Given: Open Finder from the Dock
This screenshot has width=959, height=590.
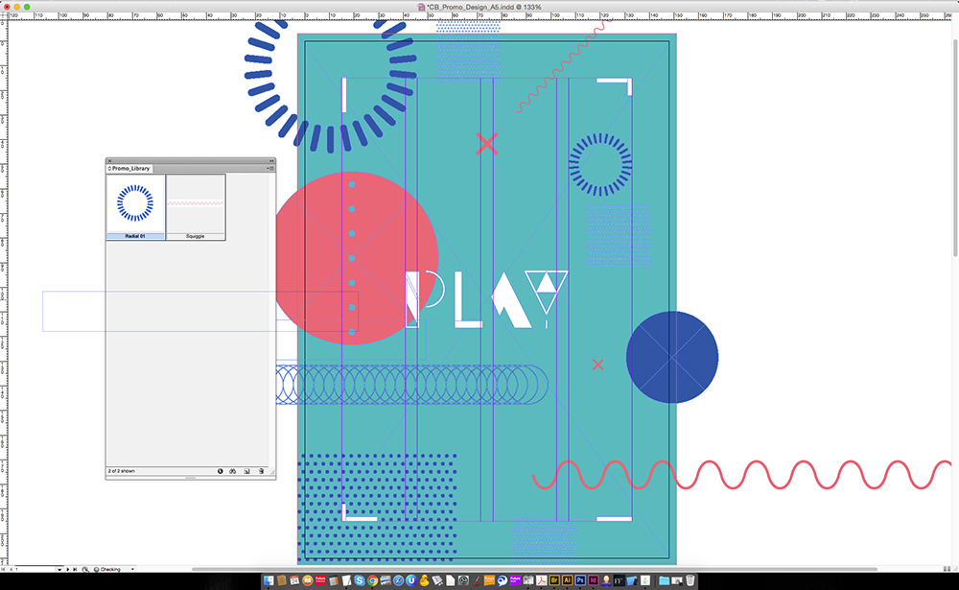Looking at the screenshot, I should click(x=269, y=580).
